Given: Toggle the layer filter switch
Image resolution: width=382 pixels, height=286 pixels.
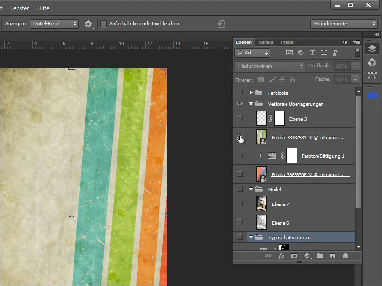Looking at the screenshot, I should (357, 53).
